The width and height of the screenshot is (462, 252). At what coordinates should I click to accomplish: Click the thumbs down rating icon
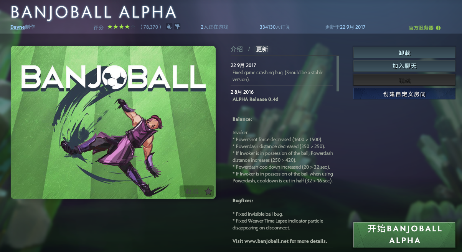click(x=177, y=27)
